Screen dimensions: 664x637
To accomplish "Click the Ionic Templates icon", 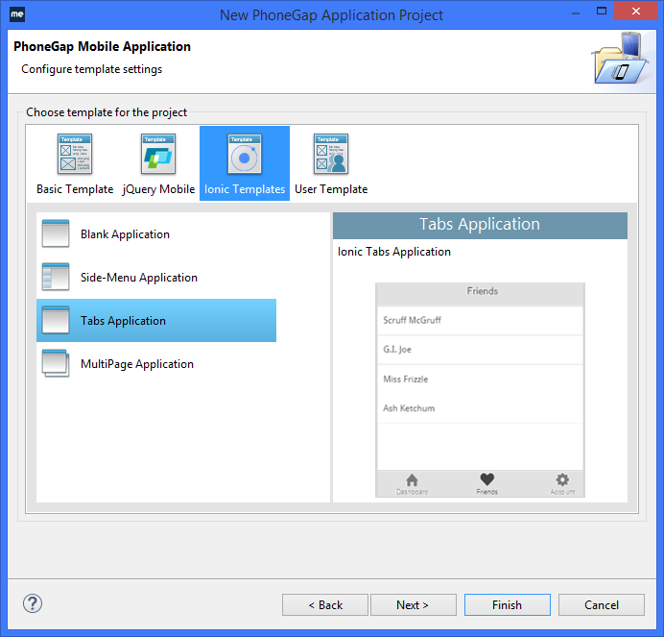I will point(245,155).
